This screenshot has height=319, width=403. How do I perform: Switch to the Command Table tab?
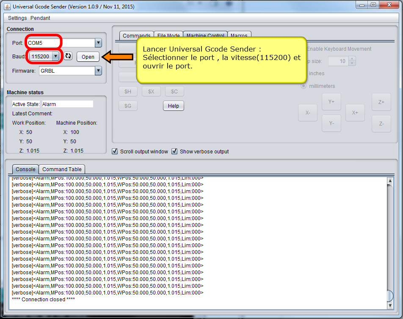pos(62,169)
